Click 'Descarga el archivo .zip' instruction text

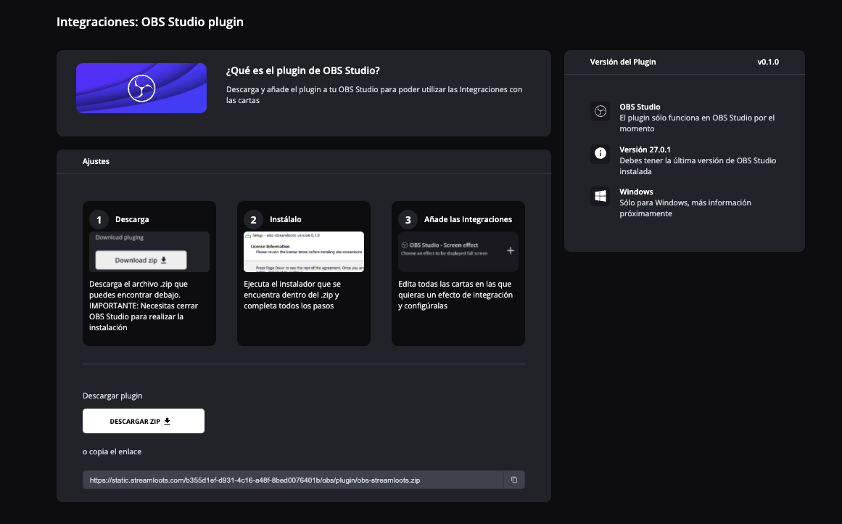(144, 306)
